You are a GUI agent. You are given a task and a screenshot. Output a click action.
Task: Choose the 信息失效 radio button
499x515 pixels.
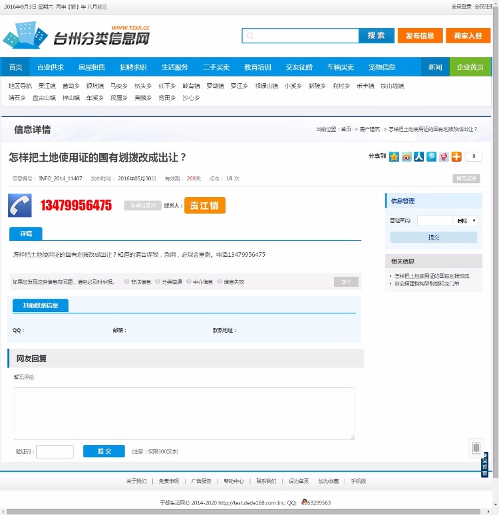tap(219, 281)
